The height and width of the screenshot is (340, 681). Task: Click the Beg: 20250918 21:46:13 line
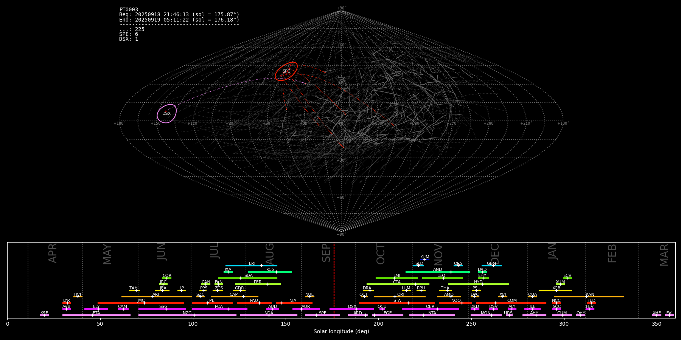(179, 14)
